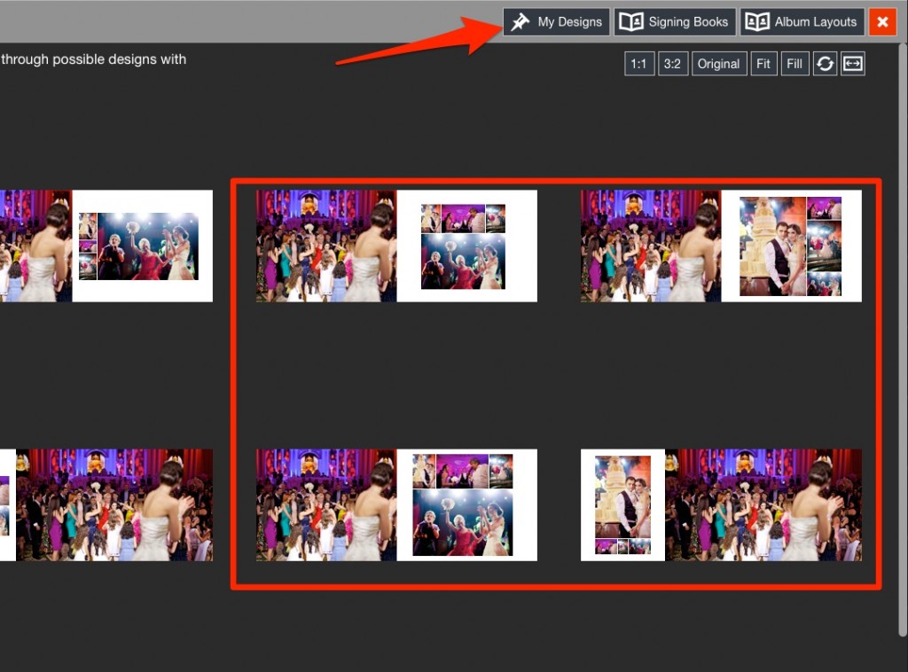
Task: Select the layout with cake portrait on the left page
Action: click(721, 504)
